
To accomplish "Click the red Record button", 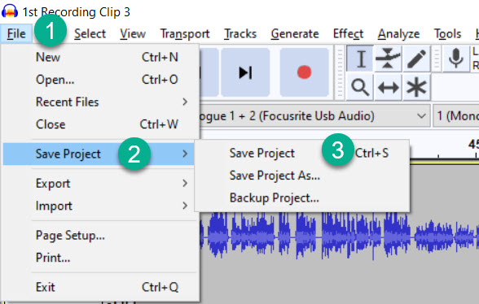I will point(305,72).
